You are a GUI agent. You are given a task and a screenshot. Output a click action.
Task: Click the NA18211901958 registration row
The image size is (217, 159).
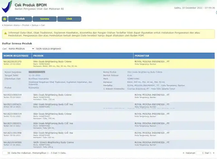[x=108, y=135]
